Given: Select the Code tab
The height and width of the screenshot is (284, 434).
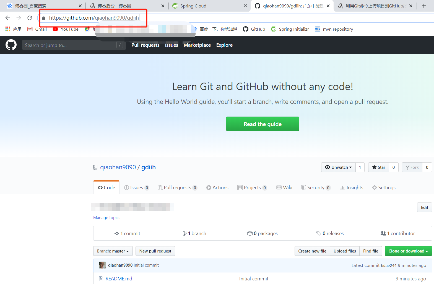Looking at the screenshot, I should [x=106, y=188].
